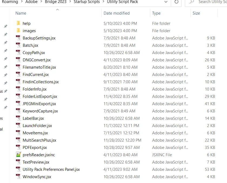The image size is (227, 183).
Task: Click the Batch.jsx file name
Action: coord(30,45)
